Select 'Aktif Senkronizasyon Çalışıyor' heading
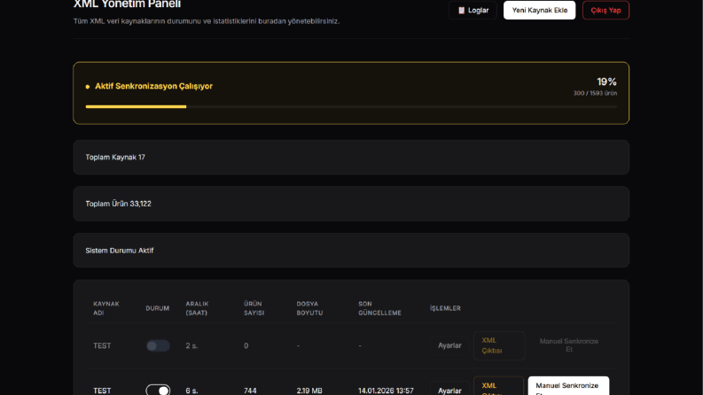Image resolution: width=703 pixels, height=395 pixels. click(153, 86)
